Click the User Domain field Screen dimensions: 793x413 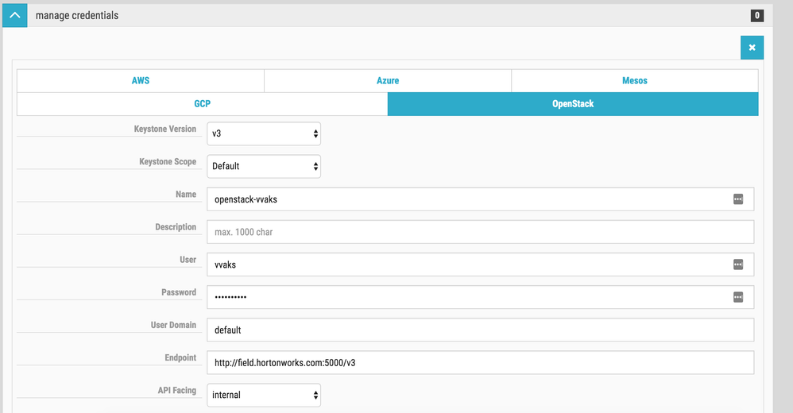[x=480, y=330]
